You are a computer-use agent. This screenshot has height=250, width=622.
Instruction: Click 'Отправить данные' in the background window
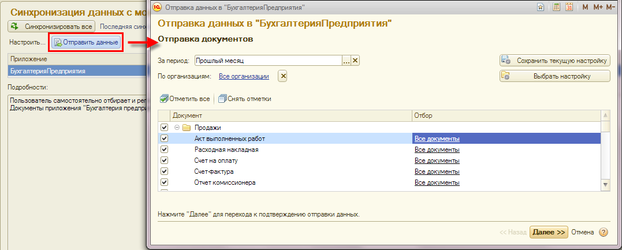pos(86,42)
